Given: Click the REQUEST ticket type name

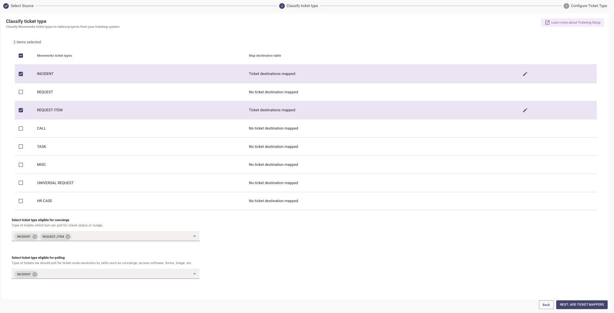Looking at the screenshot, I should (45, 92).
